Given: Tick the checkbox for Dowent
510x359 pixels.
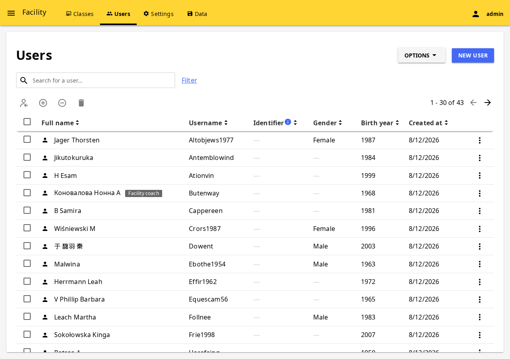Looking at the screenshot, I should click(27, 246).
